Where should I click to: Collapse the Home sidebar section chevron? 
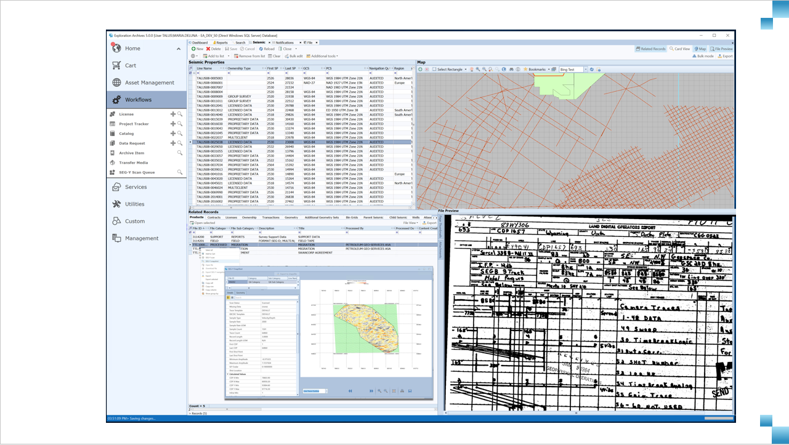pyautogui.click(x=179, y=49)
